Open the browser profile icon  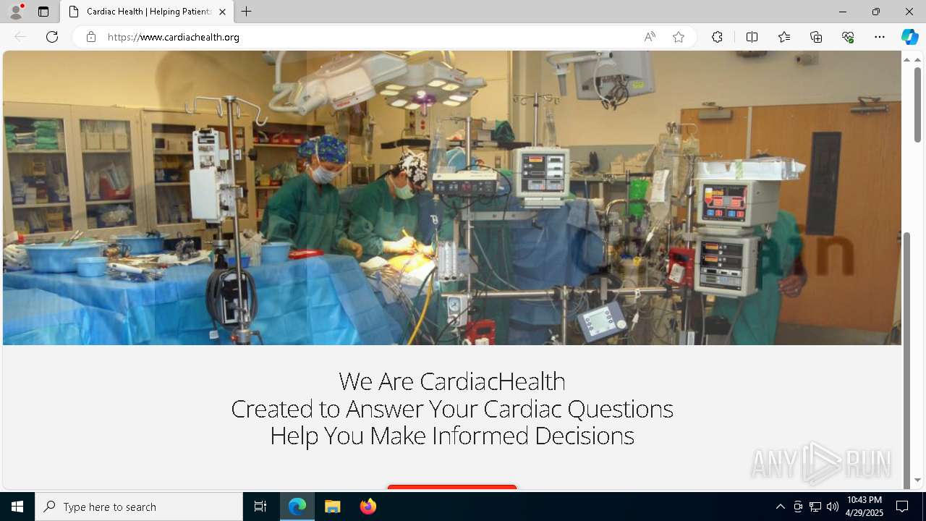point(16,12)
